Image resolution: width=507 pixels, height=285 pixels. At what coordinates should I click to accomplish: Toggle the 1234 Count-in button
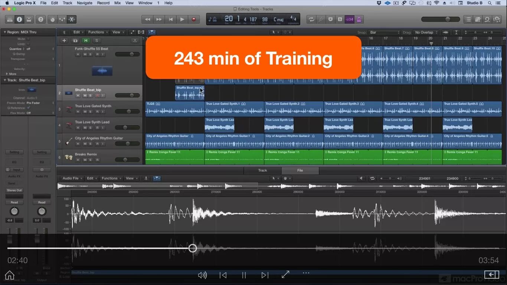349,19
